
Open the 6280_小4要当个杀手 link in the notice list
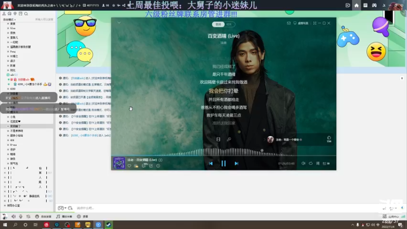coord(84,135)
